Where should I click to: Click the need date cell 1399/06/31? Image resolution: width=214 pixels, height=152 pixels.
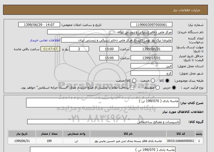[22, 141]
